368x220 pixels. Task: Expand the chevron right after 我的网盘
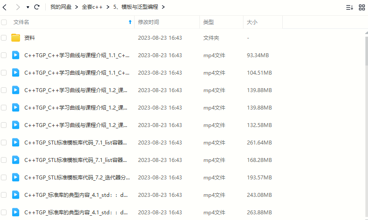click(76, 7)
